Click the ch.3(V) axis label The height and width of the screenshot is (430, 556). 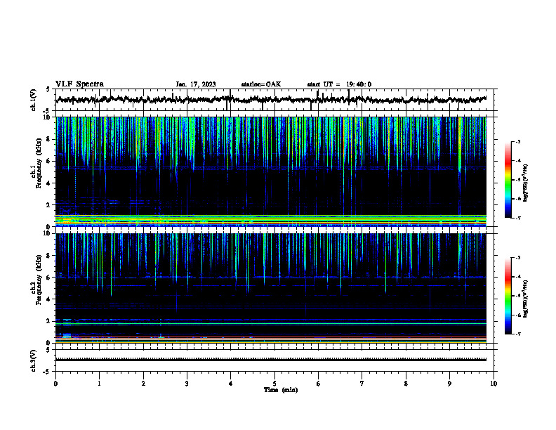coord(34,360)
